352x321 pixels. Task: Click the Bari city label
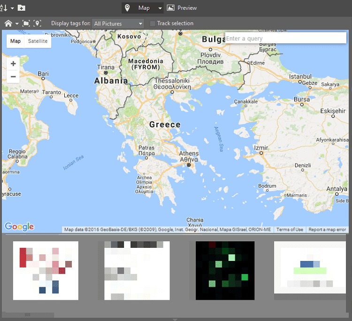tap(43, 74)
